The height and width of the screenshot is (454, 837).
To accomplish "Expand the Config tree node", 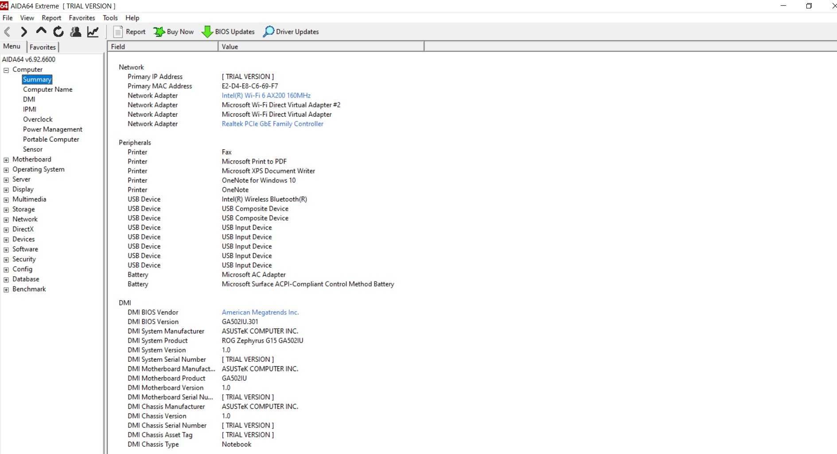I will point(6,270).
